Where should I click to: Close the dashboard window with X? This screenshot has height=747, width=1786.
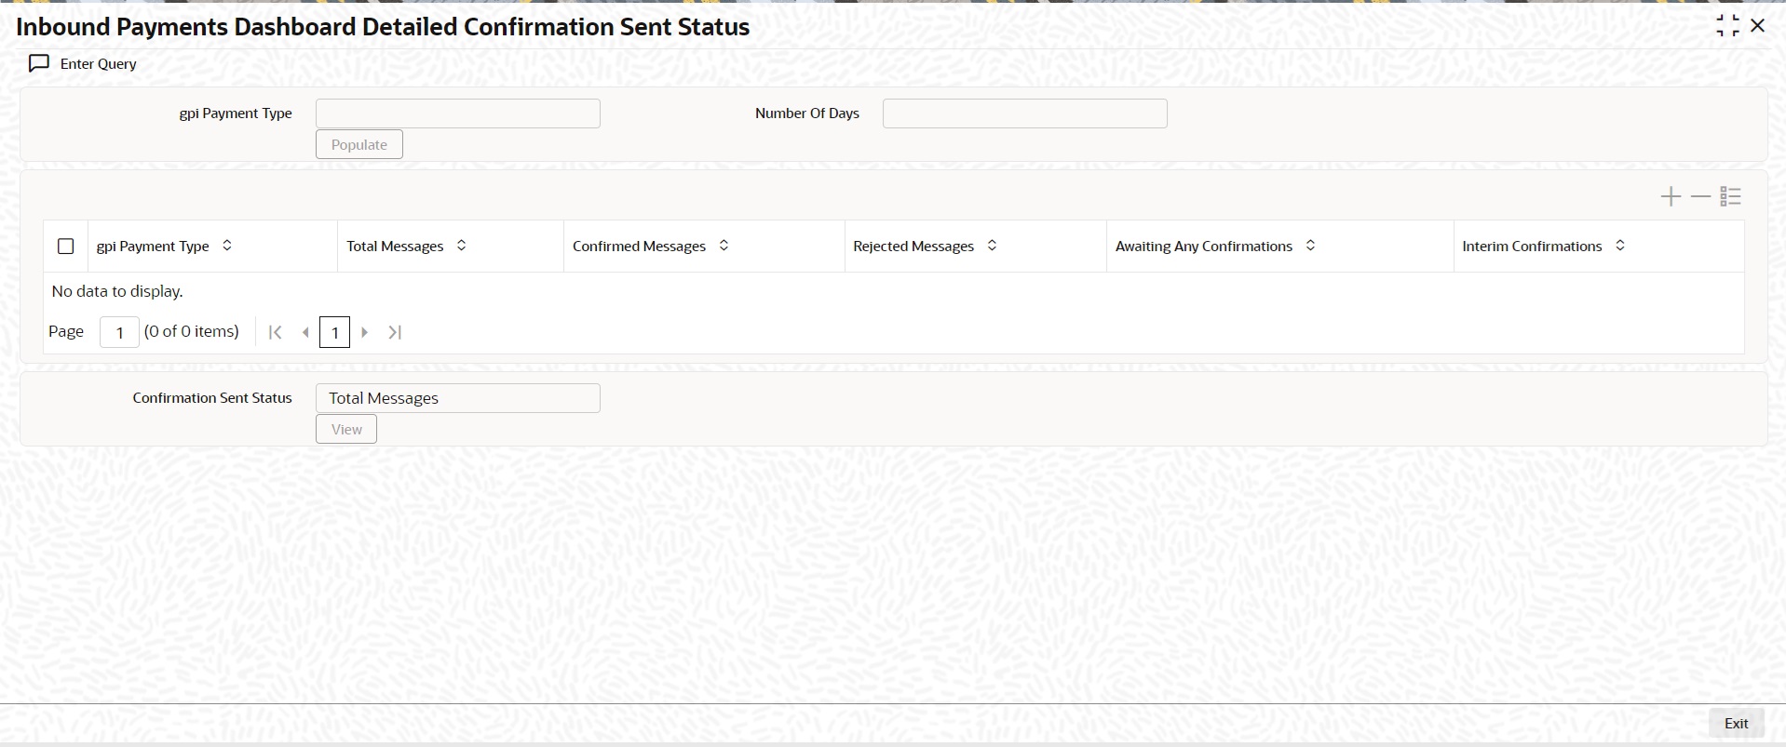[1758, 26]
